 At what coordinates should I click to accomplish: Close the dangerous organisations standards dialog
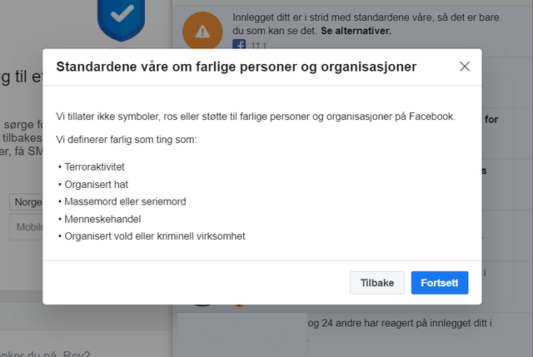pyautogui.click(x=465, y=67)
